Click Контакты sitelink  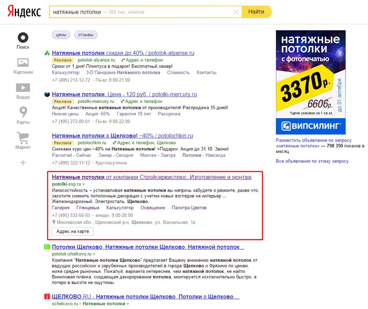click(x=207, y=73)
